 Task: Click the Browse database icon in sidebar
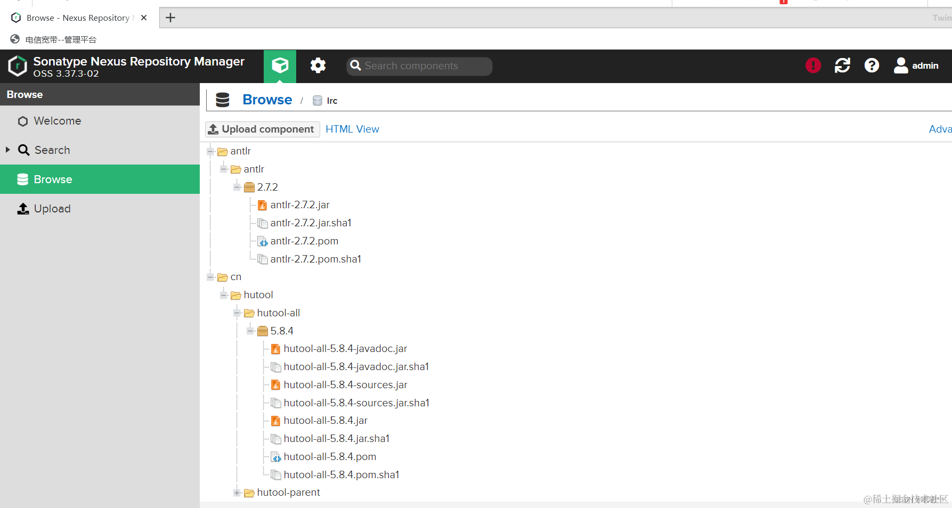[23, 179]
